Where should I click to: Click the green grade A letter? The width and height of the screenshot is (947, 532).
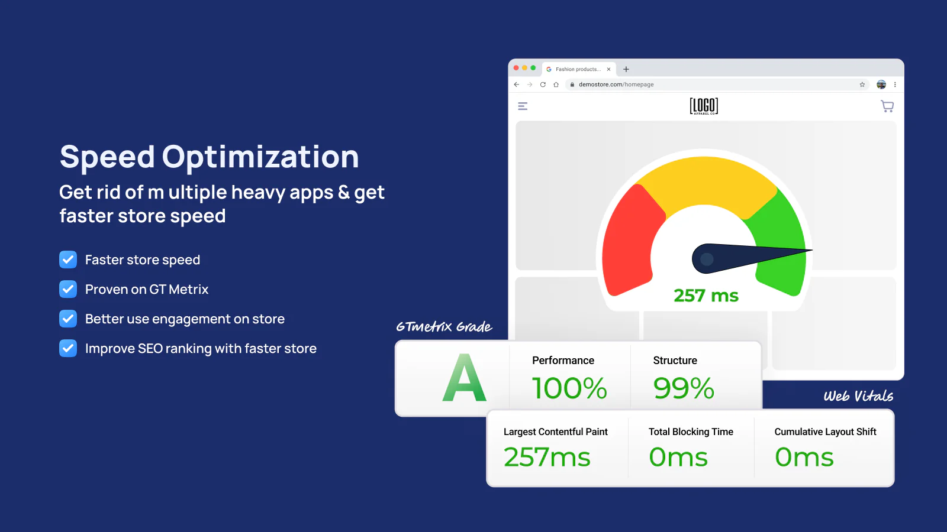pyautogui.click(x=465, y=378)
